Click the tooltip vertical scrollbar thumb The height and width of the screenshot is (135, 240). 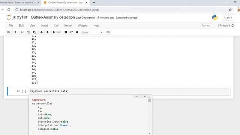[150, 100]
